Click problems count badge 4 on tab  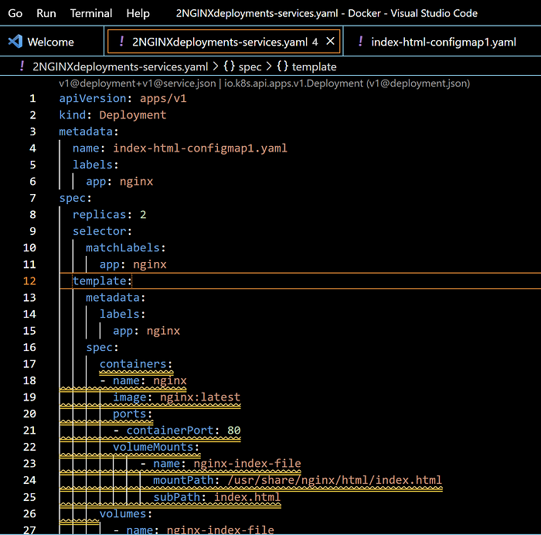pyautogui.click(x=315, y=42)
